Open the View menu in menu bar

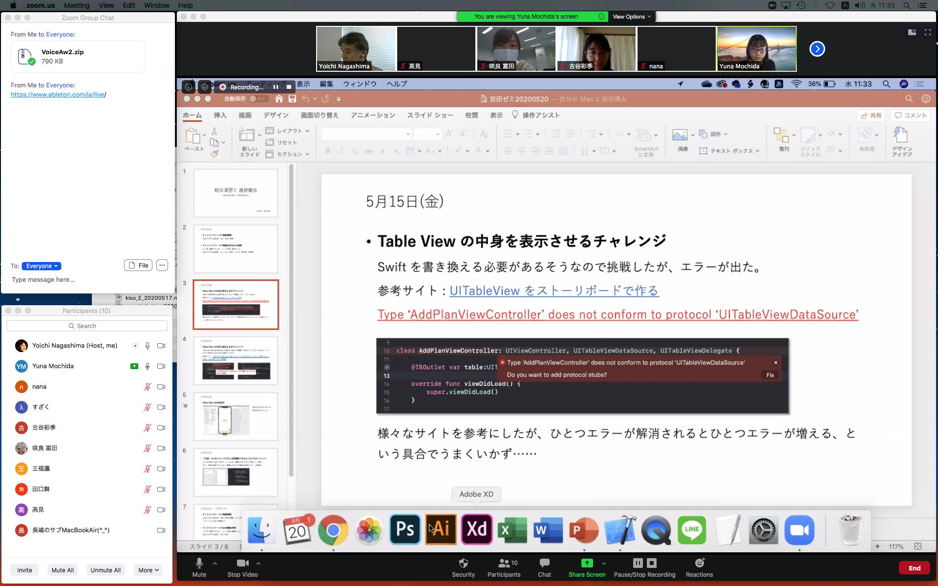[x=106, y=5]
